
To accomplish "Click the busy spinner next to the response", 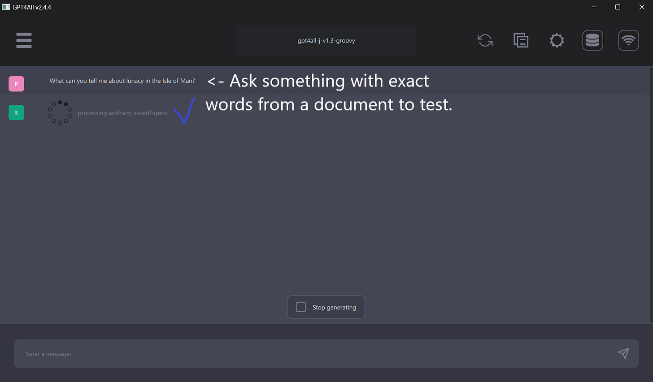I will click(x=60, y=112).
